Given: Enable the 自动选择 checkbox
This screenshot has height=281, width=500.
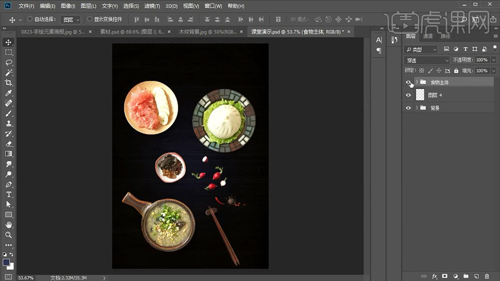Looking at the screenshot, I should tap(30, 19).
